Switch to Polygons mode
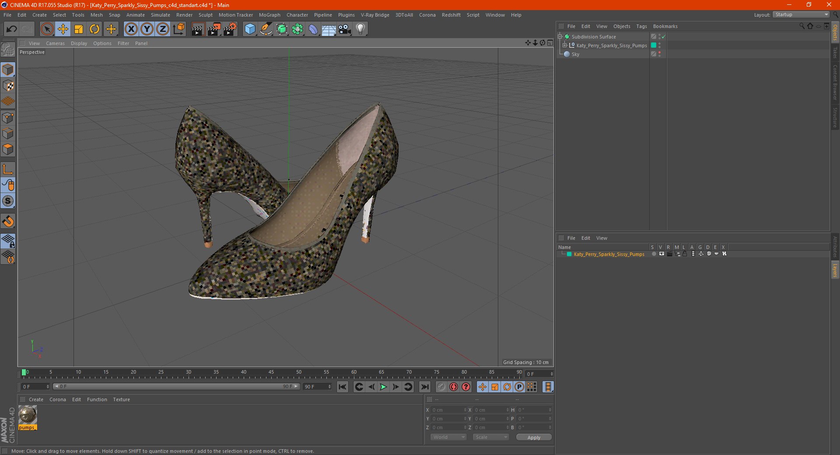 (8, 149)
